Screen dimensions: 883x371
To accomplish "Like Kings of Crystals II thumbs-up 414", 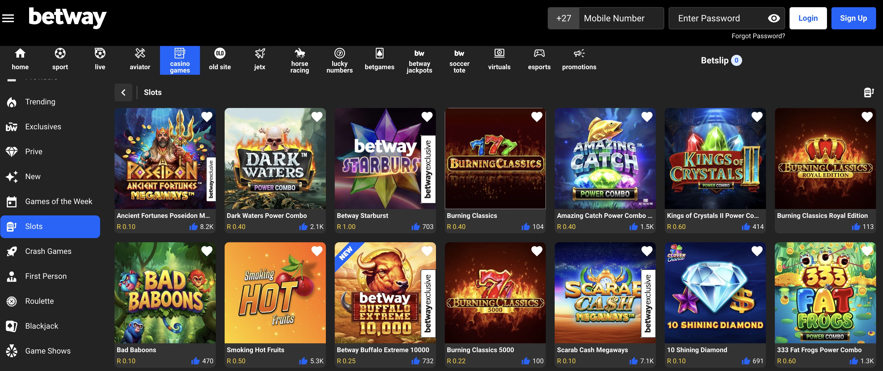I will [746, 226].
